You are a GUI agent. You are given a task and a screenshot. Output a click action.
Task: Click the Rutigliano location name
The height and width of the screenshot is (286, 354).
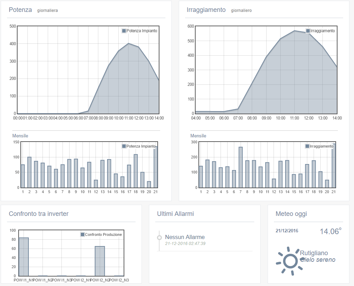[x=314, y=253]
